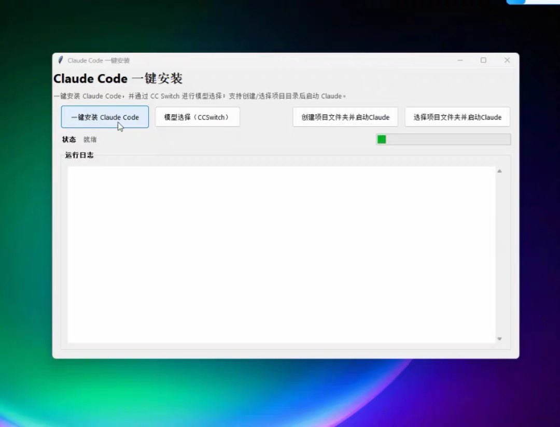Click the 运行日志 section label
Image resolution: width=560 pixels, height=427 pixels.
click(79, 155)
